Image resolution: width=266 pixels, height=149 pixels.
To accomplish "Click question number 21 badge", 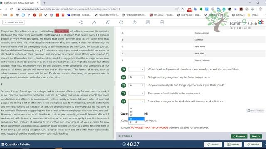I will (x=123, y=85).
